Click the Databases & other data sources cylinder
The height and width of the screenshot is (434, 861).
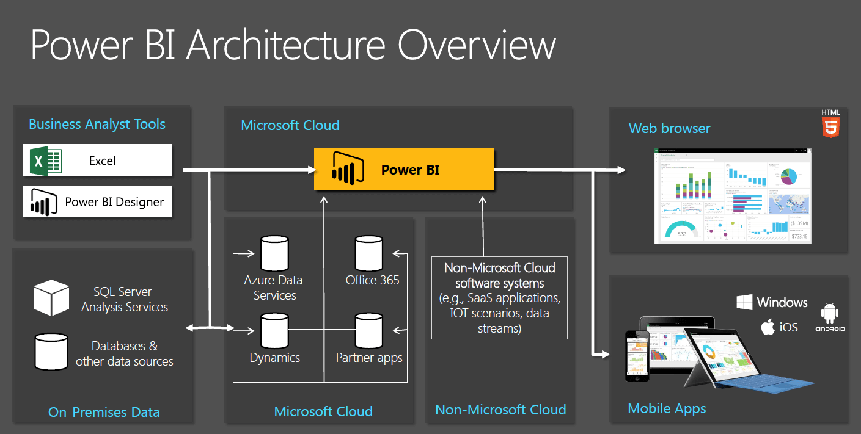click(51, 352)
